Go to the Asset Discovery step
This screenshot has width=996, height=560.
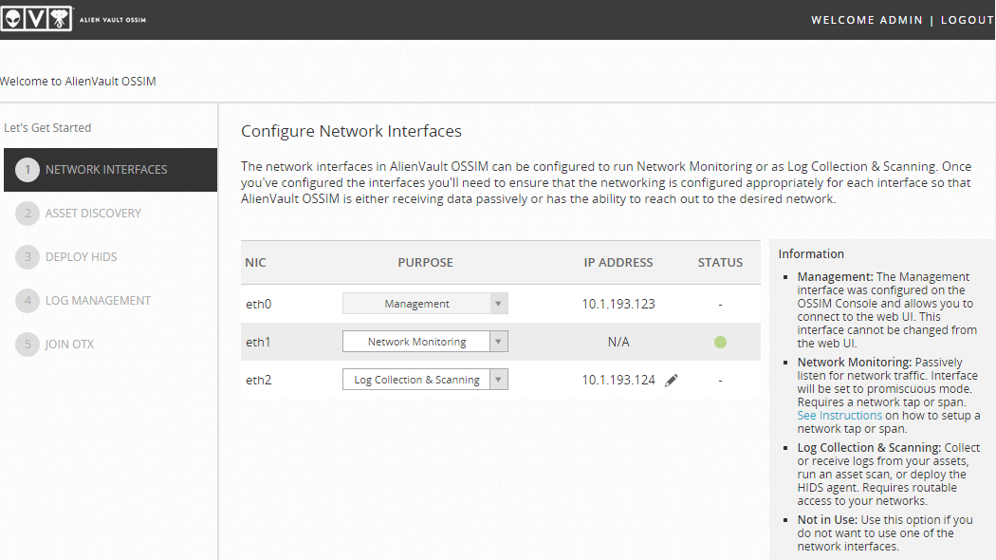click(x=93, y=214)
